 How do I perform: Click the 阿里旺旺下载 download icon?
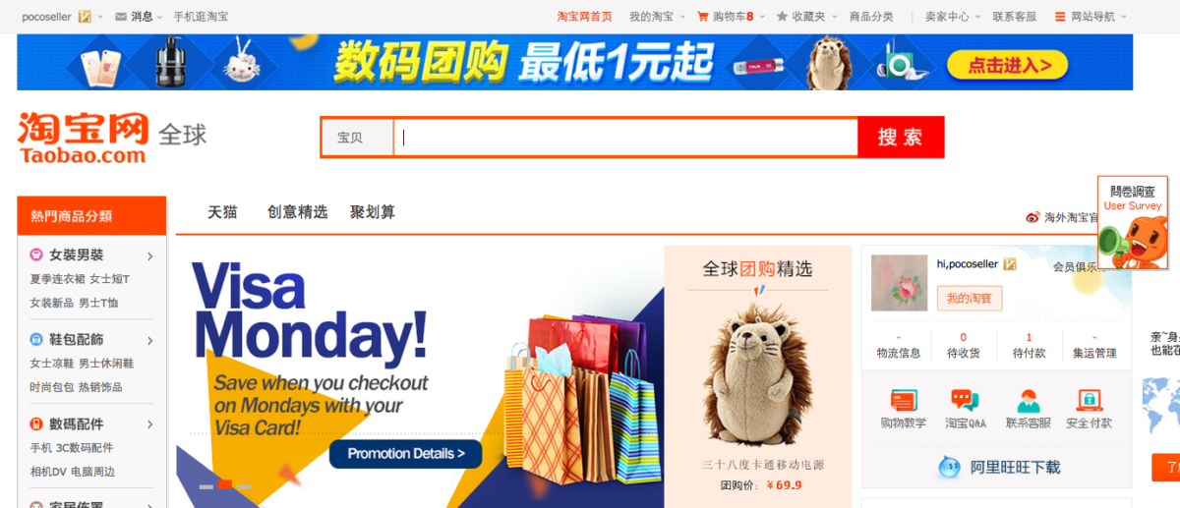(x=948, y=467)
